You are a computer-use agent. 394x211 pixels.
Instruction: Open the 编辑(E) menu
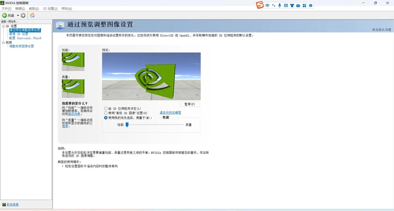click(20, 8)
